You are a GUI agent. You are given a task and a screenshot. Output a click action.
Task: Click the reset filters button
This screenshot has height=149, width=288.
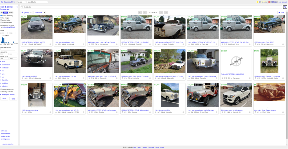point(4,98)
